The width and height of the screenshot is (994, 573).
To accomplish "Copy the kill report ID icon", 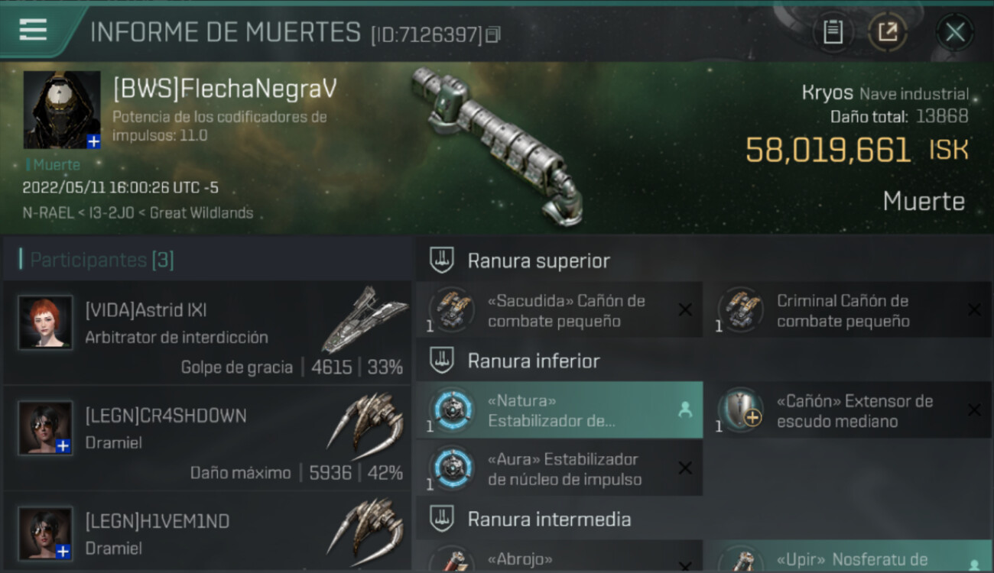I will click(x=493, y=34).
